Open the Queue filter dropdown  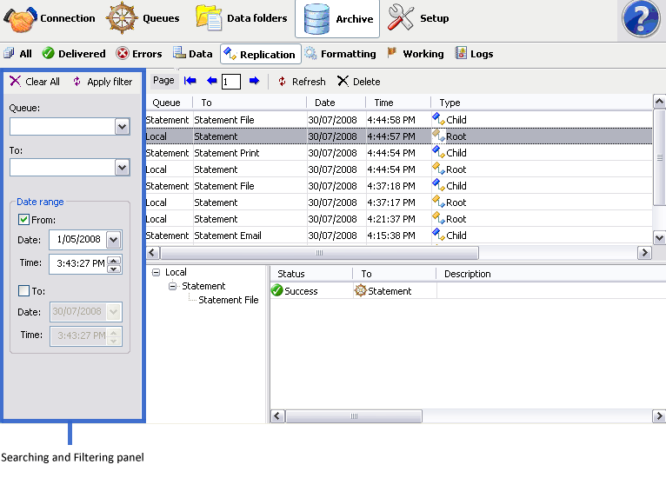point(122,127)
